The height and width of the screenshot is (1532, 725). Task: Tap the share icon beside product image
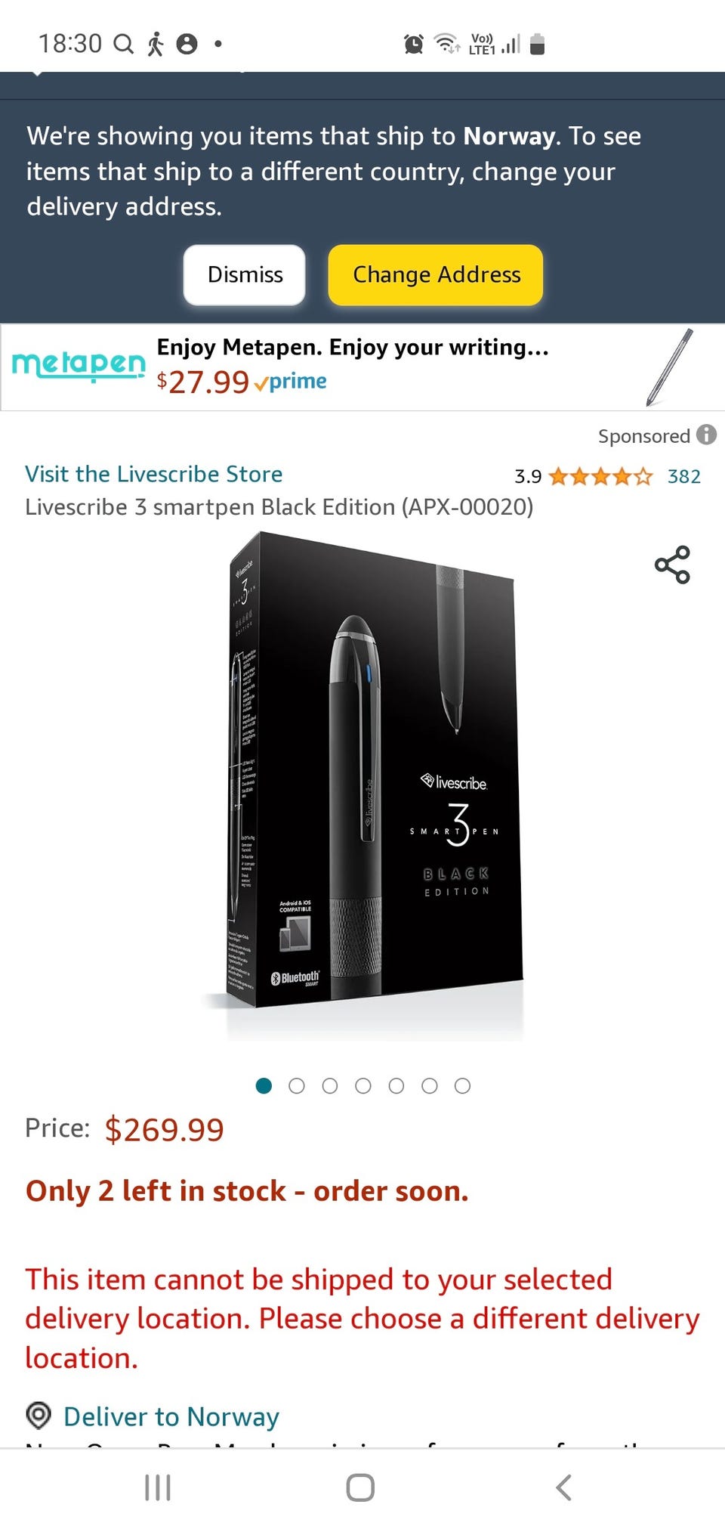click(672, 565)
